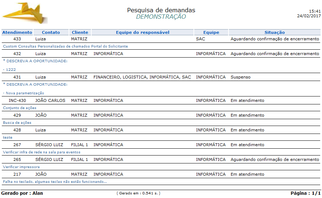Click FILIAL 1 client in row 267
The width and height of the screenshot is (322, 198).
point(79,145)
